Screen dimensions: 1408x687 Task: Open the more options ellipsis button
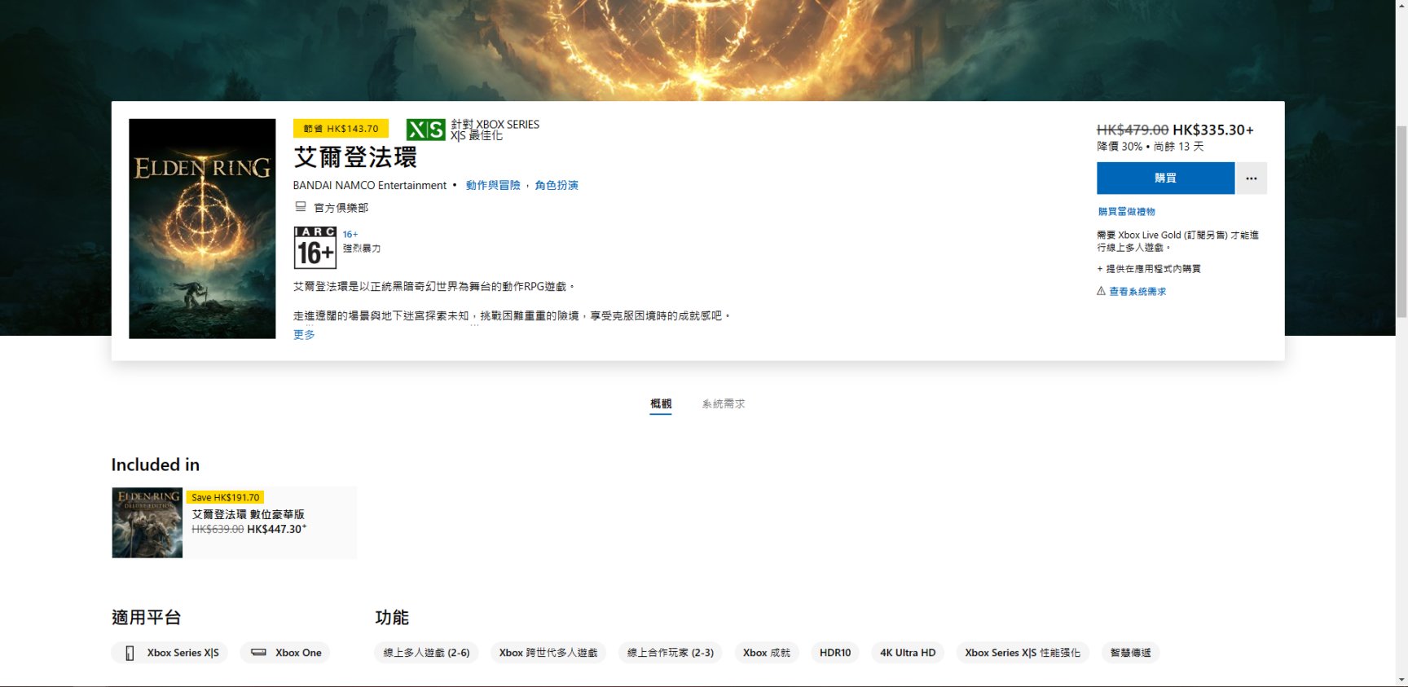(x=1252, y=178)
